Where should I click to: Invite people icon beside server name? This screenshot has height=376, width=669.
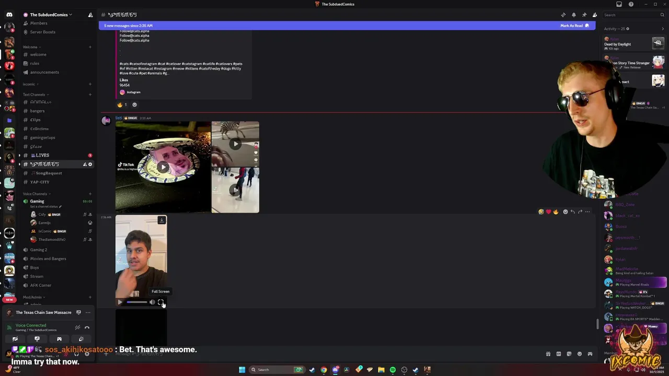pos(90,15)
